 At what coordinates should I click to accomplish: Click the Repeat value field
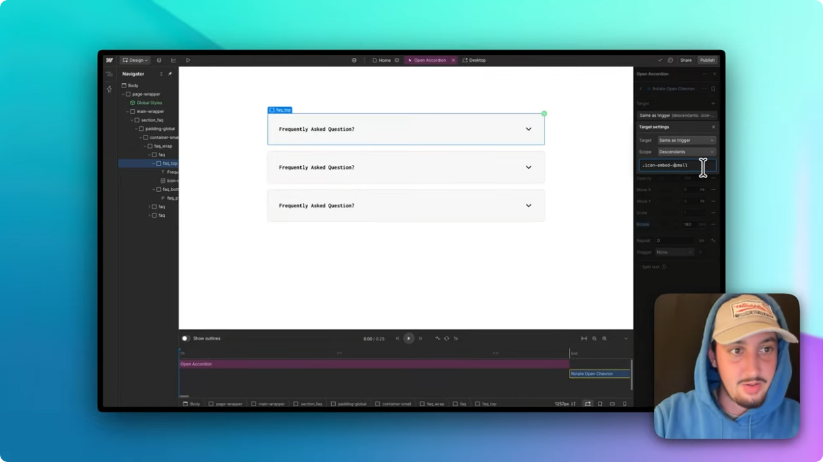(x=675, y=241)
